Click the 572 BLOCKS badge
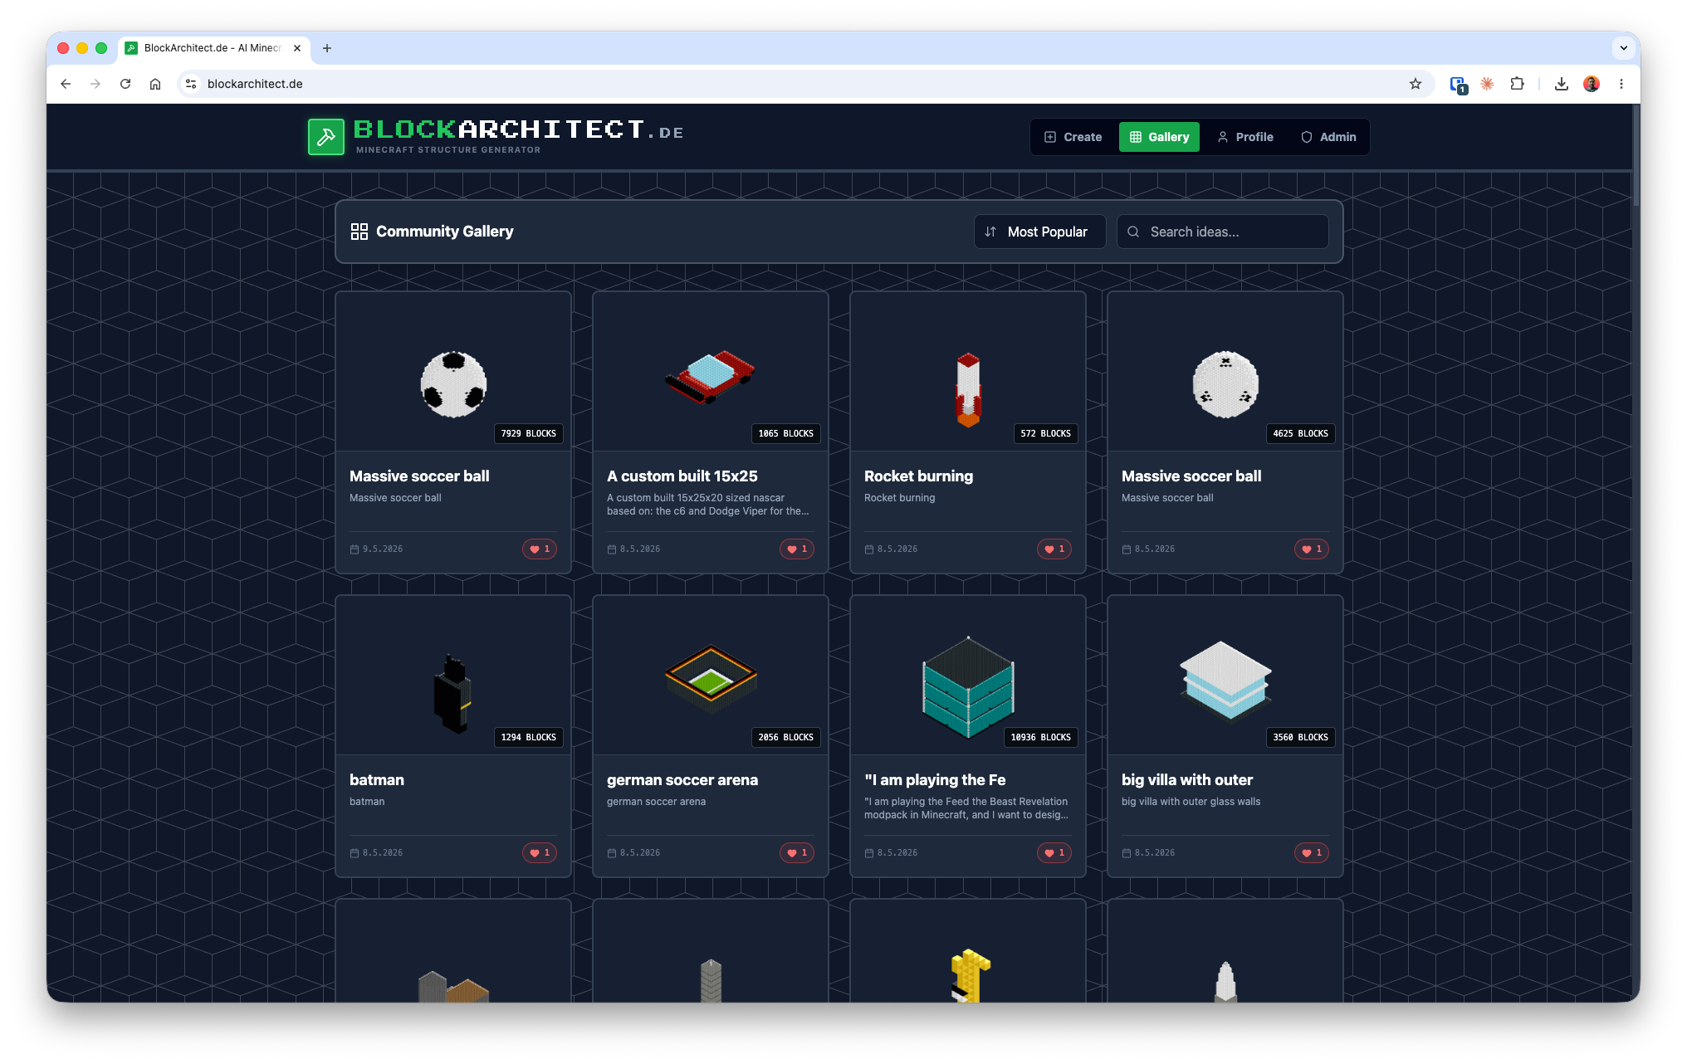The image size is (1687, 1064). click(1046, 433)
